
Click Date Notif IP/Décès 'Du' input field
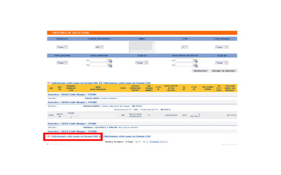pyautogui.click(x=184, y=60)
